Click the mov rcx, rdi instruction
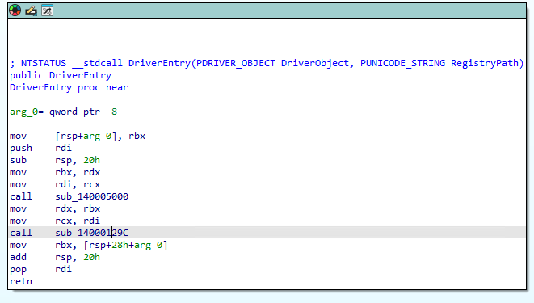 [x=55, y=221]
